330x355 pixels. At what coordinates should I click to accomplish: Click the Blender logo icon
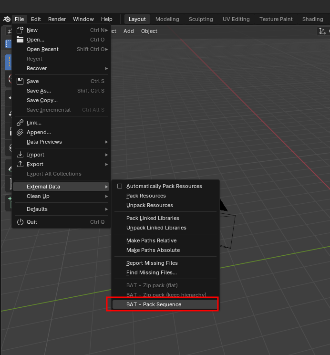[x=6, y=19]
